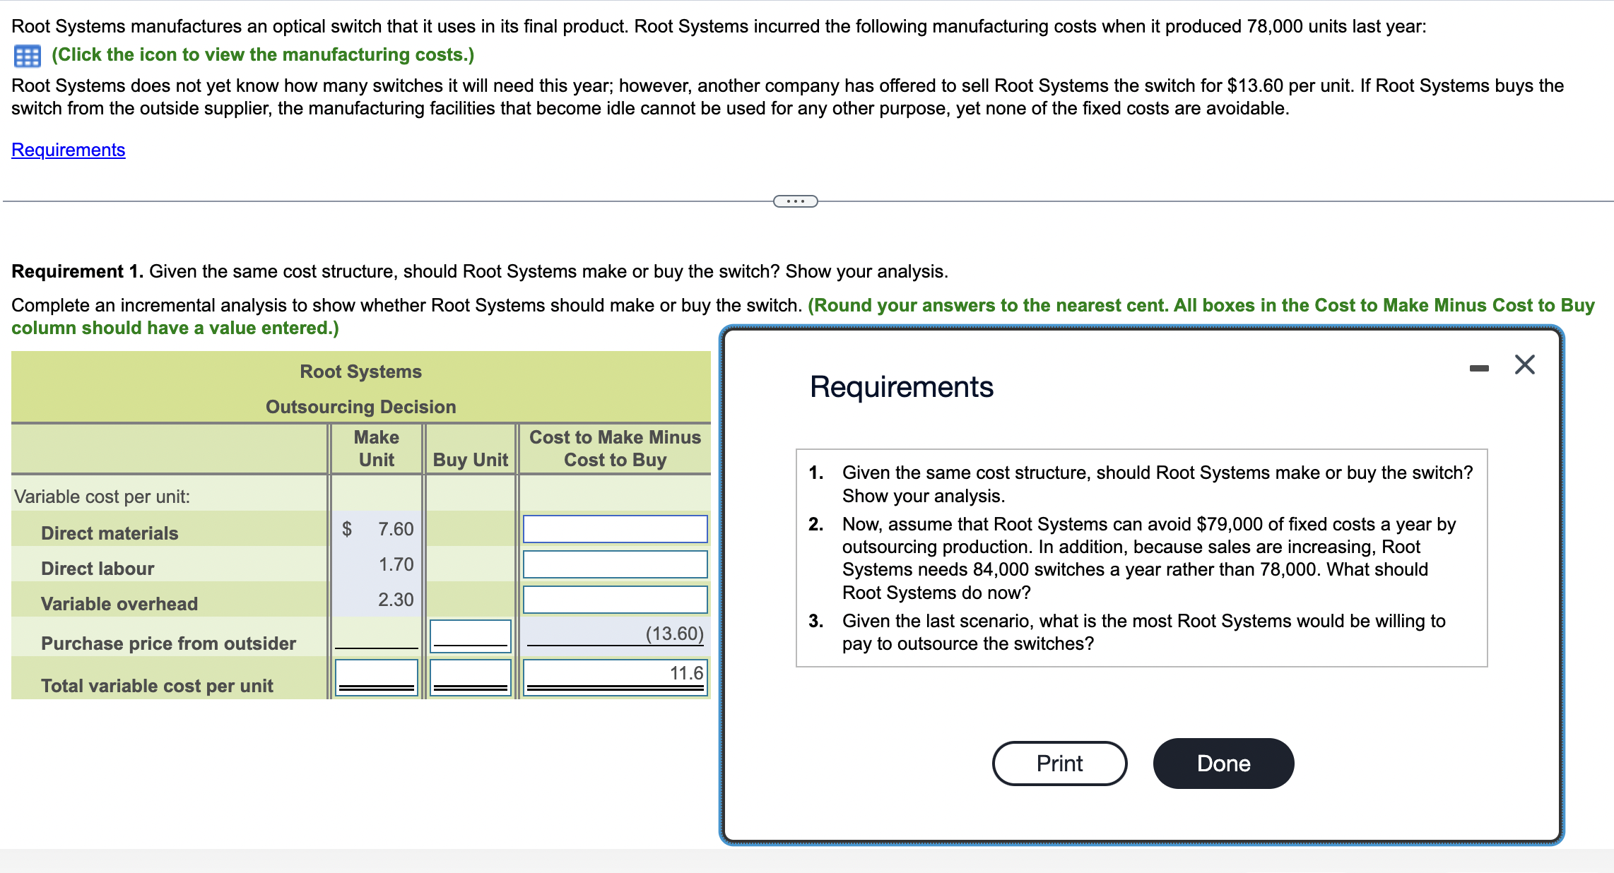
Task: Click Total variable cost Buy Unit box
Action: pos(471,677)
